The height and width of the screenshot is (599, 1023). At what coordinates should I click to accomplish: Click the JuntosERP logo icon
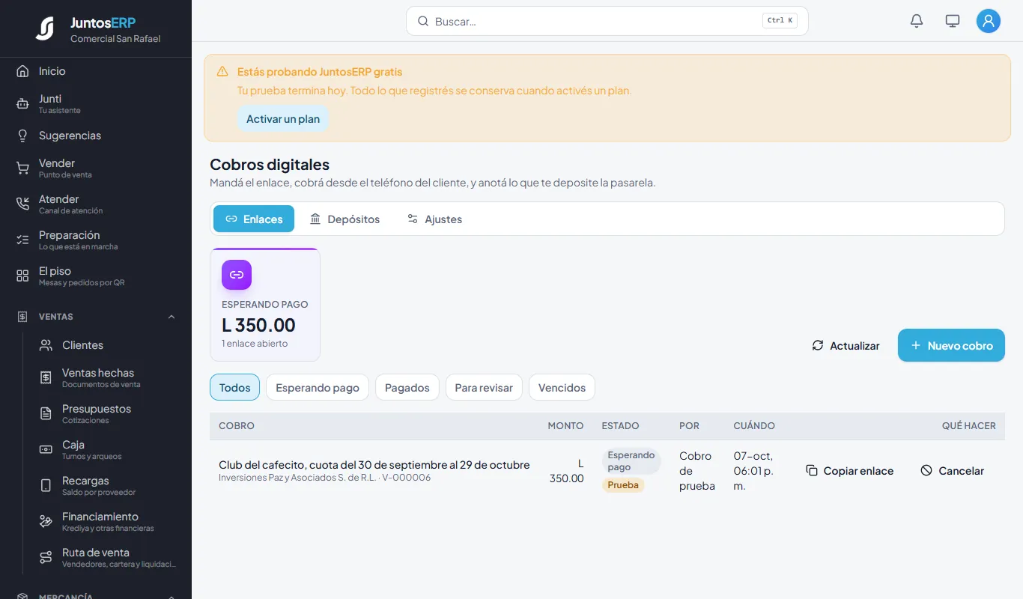tap(45, 28)
